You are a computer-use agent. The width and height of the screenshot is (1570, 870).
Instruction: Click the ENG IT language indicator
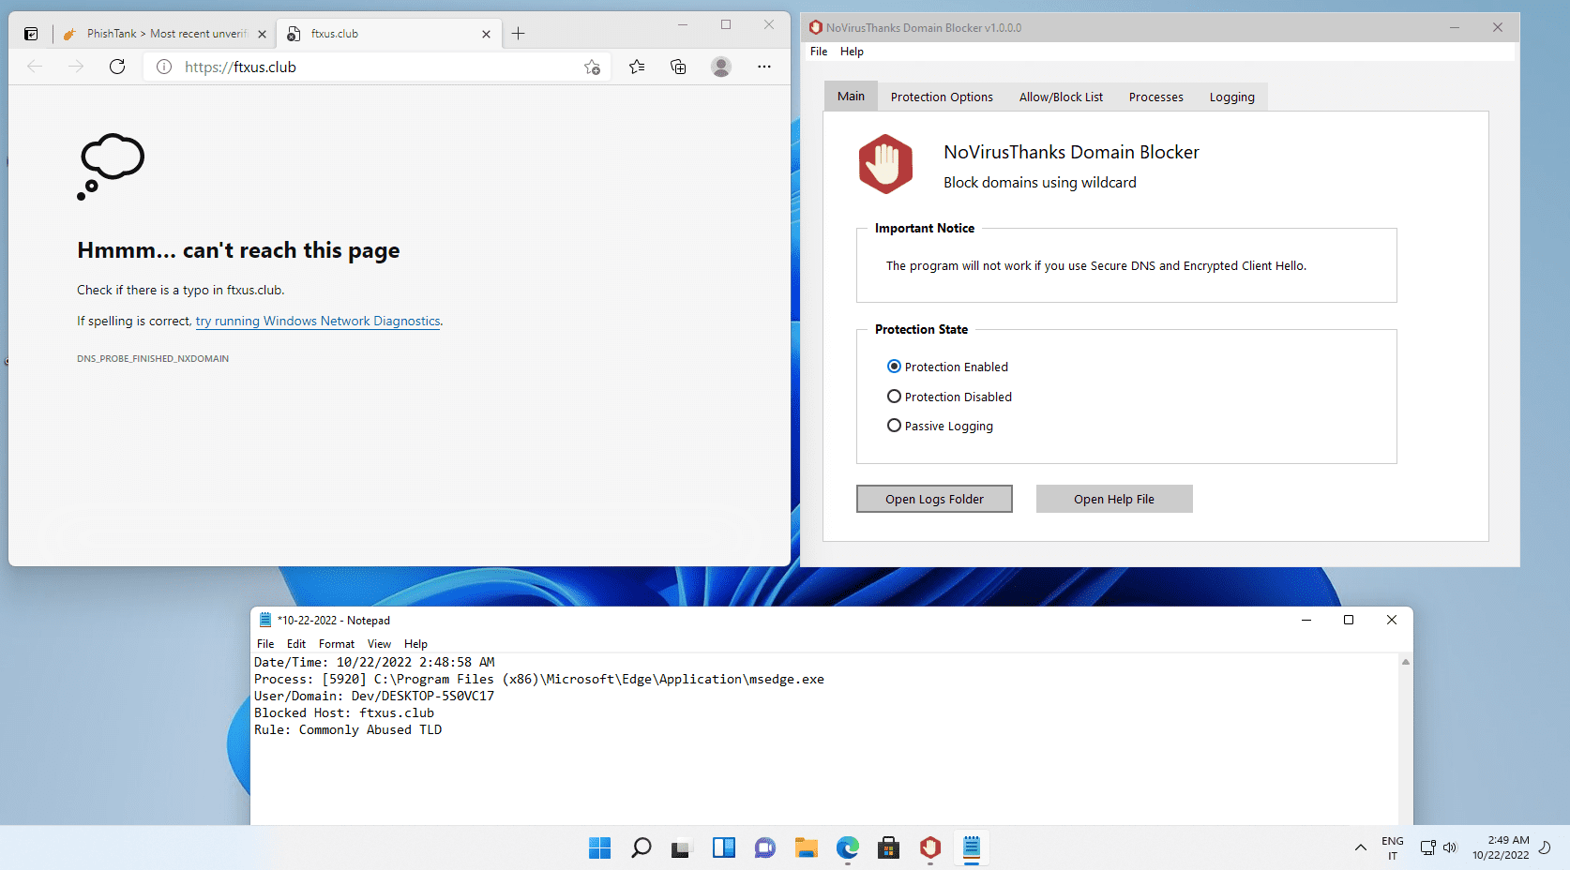[x=1393, y=847]
